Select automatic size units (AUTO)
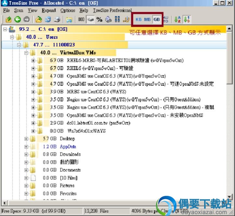 pos(166,19)
